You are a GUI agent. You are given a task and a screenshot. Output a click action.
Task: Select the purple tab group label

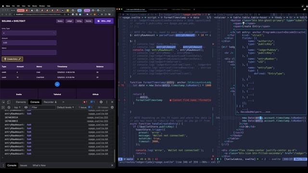[x=87, y=10]
